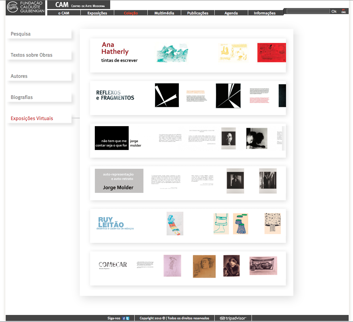Switch language to PT
Viewport: 353px width, 322px height.
coord(344,10)
